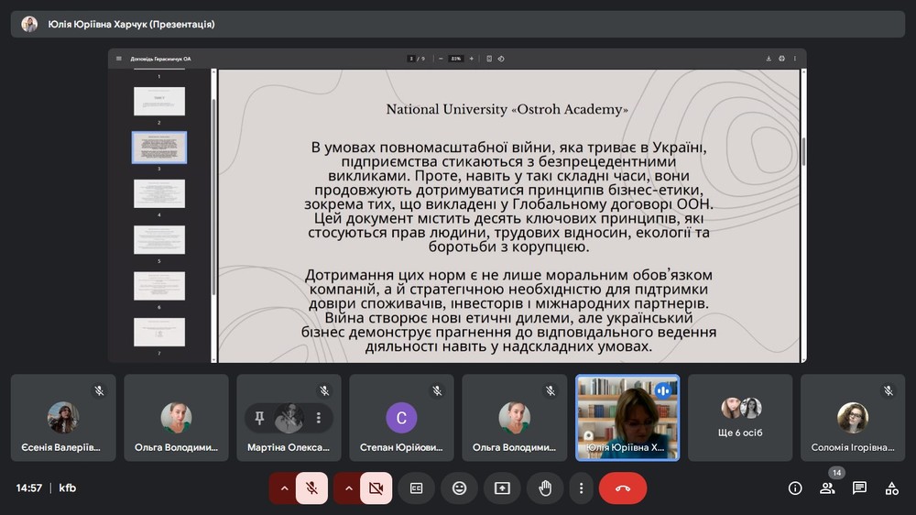Open video settings arrow beside camera
The width and height of the screenshot is (916, 515).
[x=348, y=488]
